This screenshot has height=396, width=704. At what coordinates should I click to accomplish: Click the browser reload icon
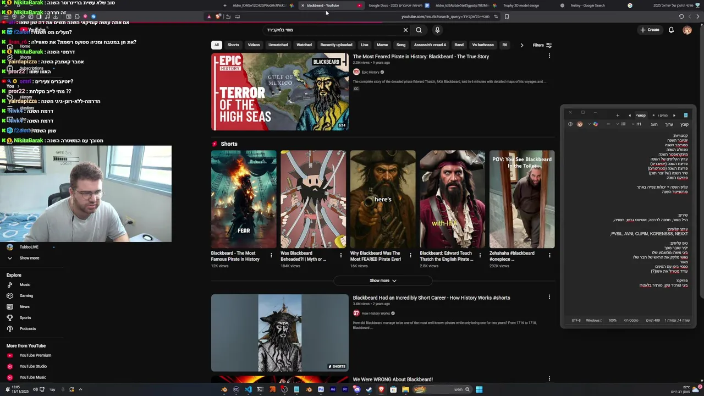(x=681, y=16)
